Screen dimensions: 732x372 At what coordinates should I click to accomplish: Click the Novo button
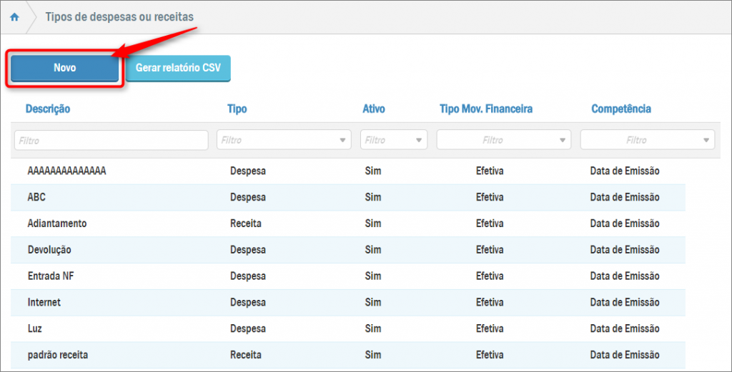coord(64,68)
